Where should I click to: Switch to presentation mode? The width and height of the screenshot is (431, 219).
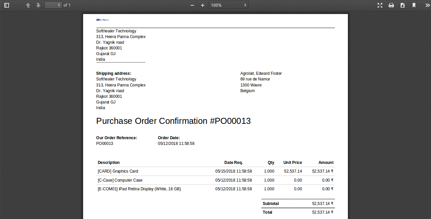(x=380, y=5)
